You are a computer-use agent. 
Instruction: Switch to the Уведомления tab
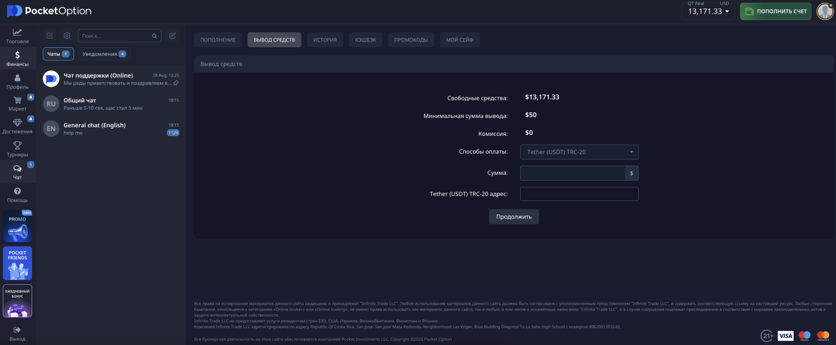tap(103, 54)
